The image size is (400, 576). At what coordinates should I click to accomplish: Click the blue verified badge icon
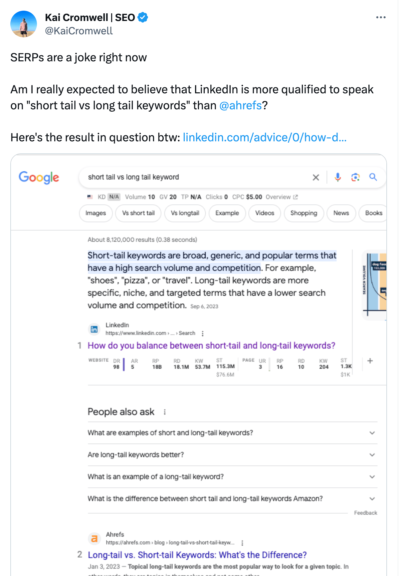click(143, 17)
